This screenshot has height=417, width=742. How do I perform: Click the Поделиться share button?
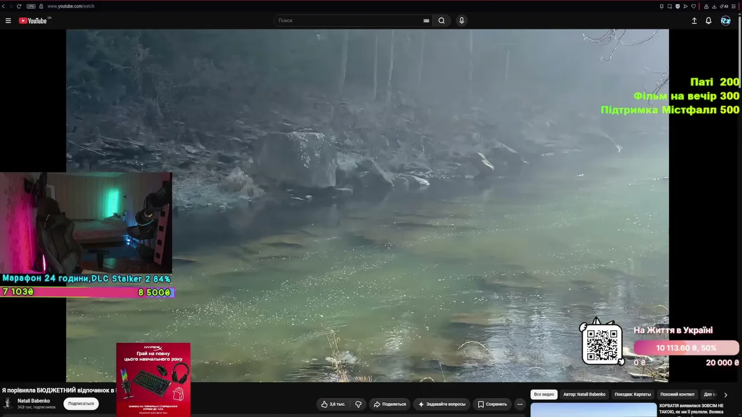[x=390, y=404]
